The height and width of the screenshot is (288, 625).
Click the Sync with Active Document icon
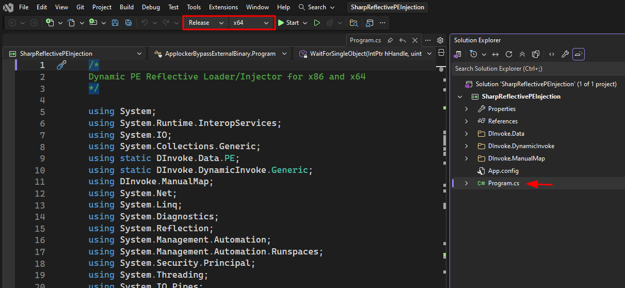(x=495, y=54)
